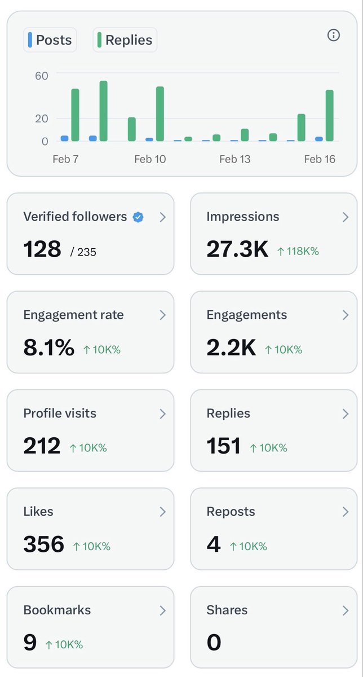The image size is (363, 677).
Task: Open Shares card chevron arrow
Action: pyautogui.click(x=346, y=610)
